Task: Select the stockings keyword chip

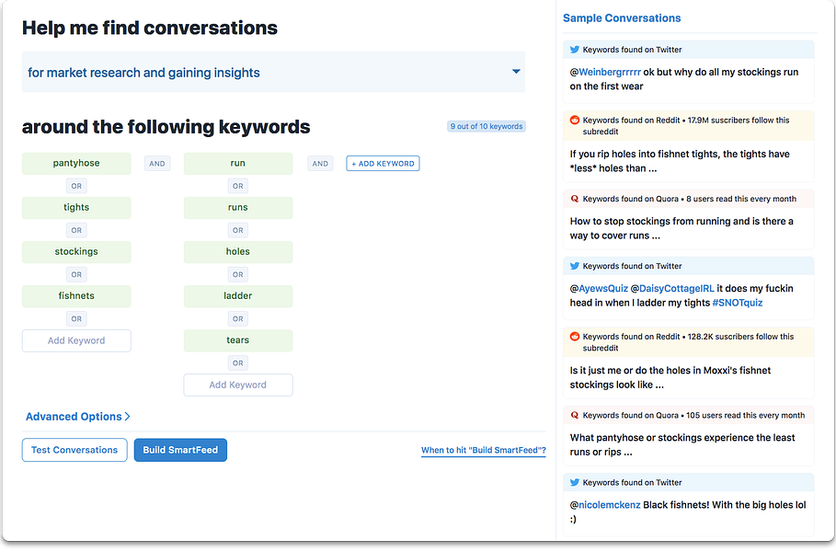Action: 76,252
